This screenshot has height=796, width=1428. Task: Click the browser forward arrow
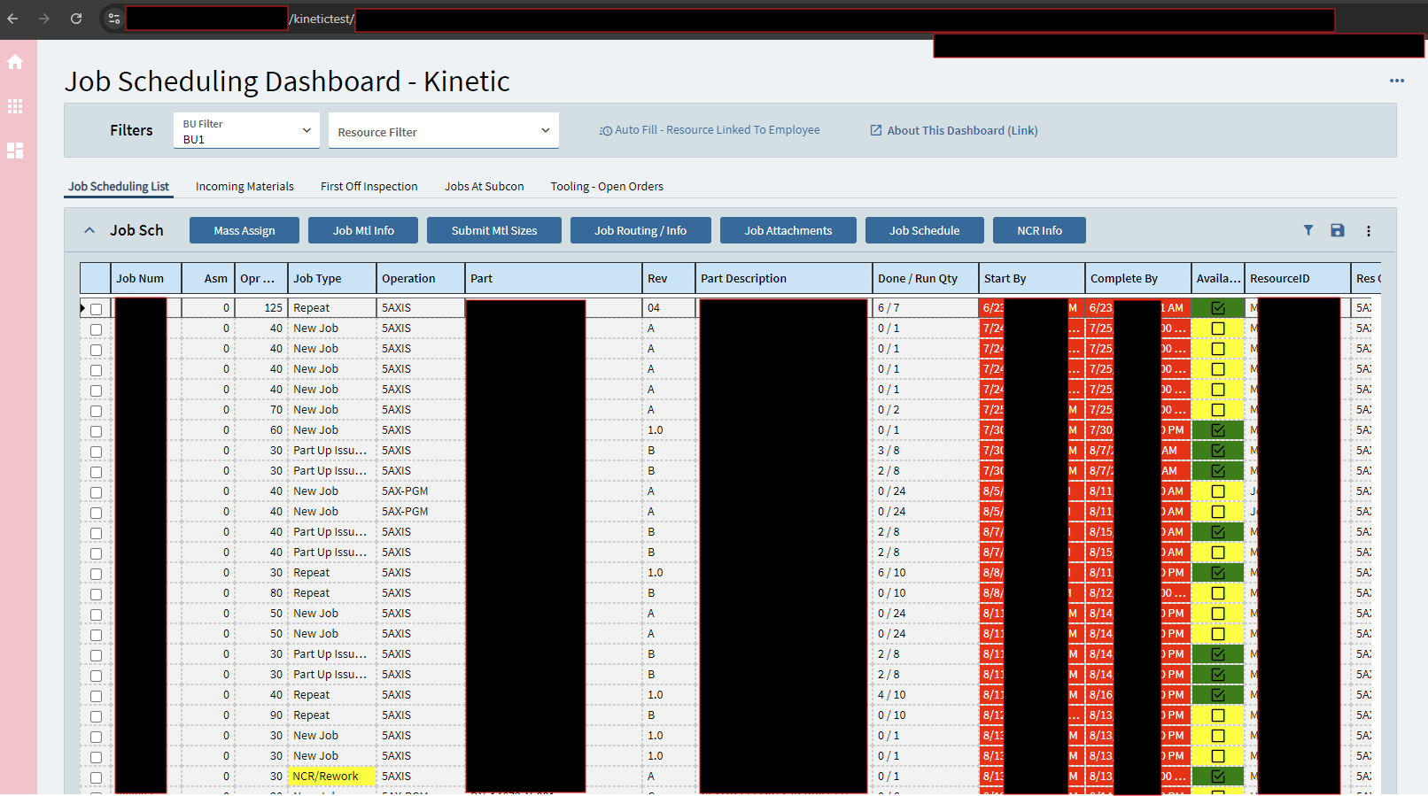44,19
